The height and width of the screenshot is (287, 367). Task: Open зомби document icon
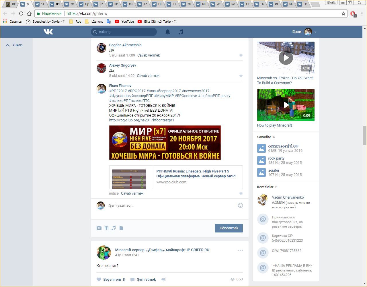[261, 172]
